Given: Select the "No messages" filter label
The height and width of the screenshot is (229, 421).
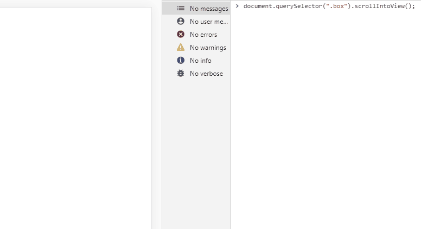Looking at the screenshot, I should 209,9.
